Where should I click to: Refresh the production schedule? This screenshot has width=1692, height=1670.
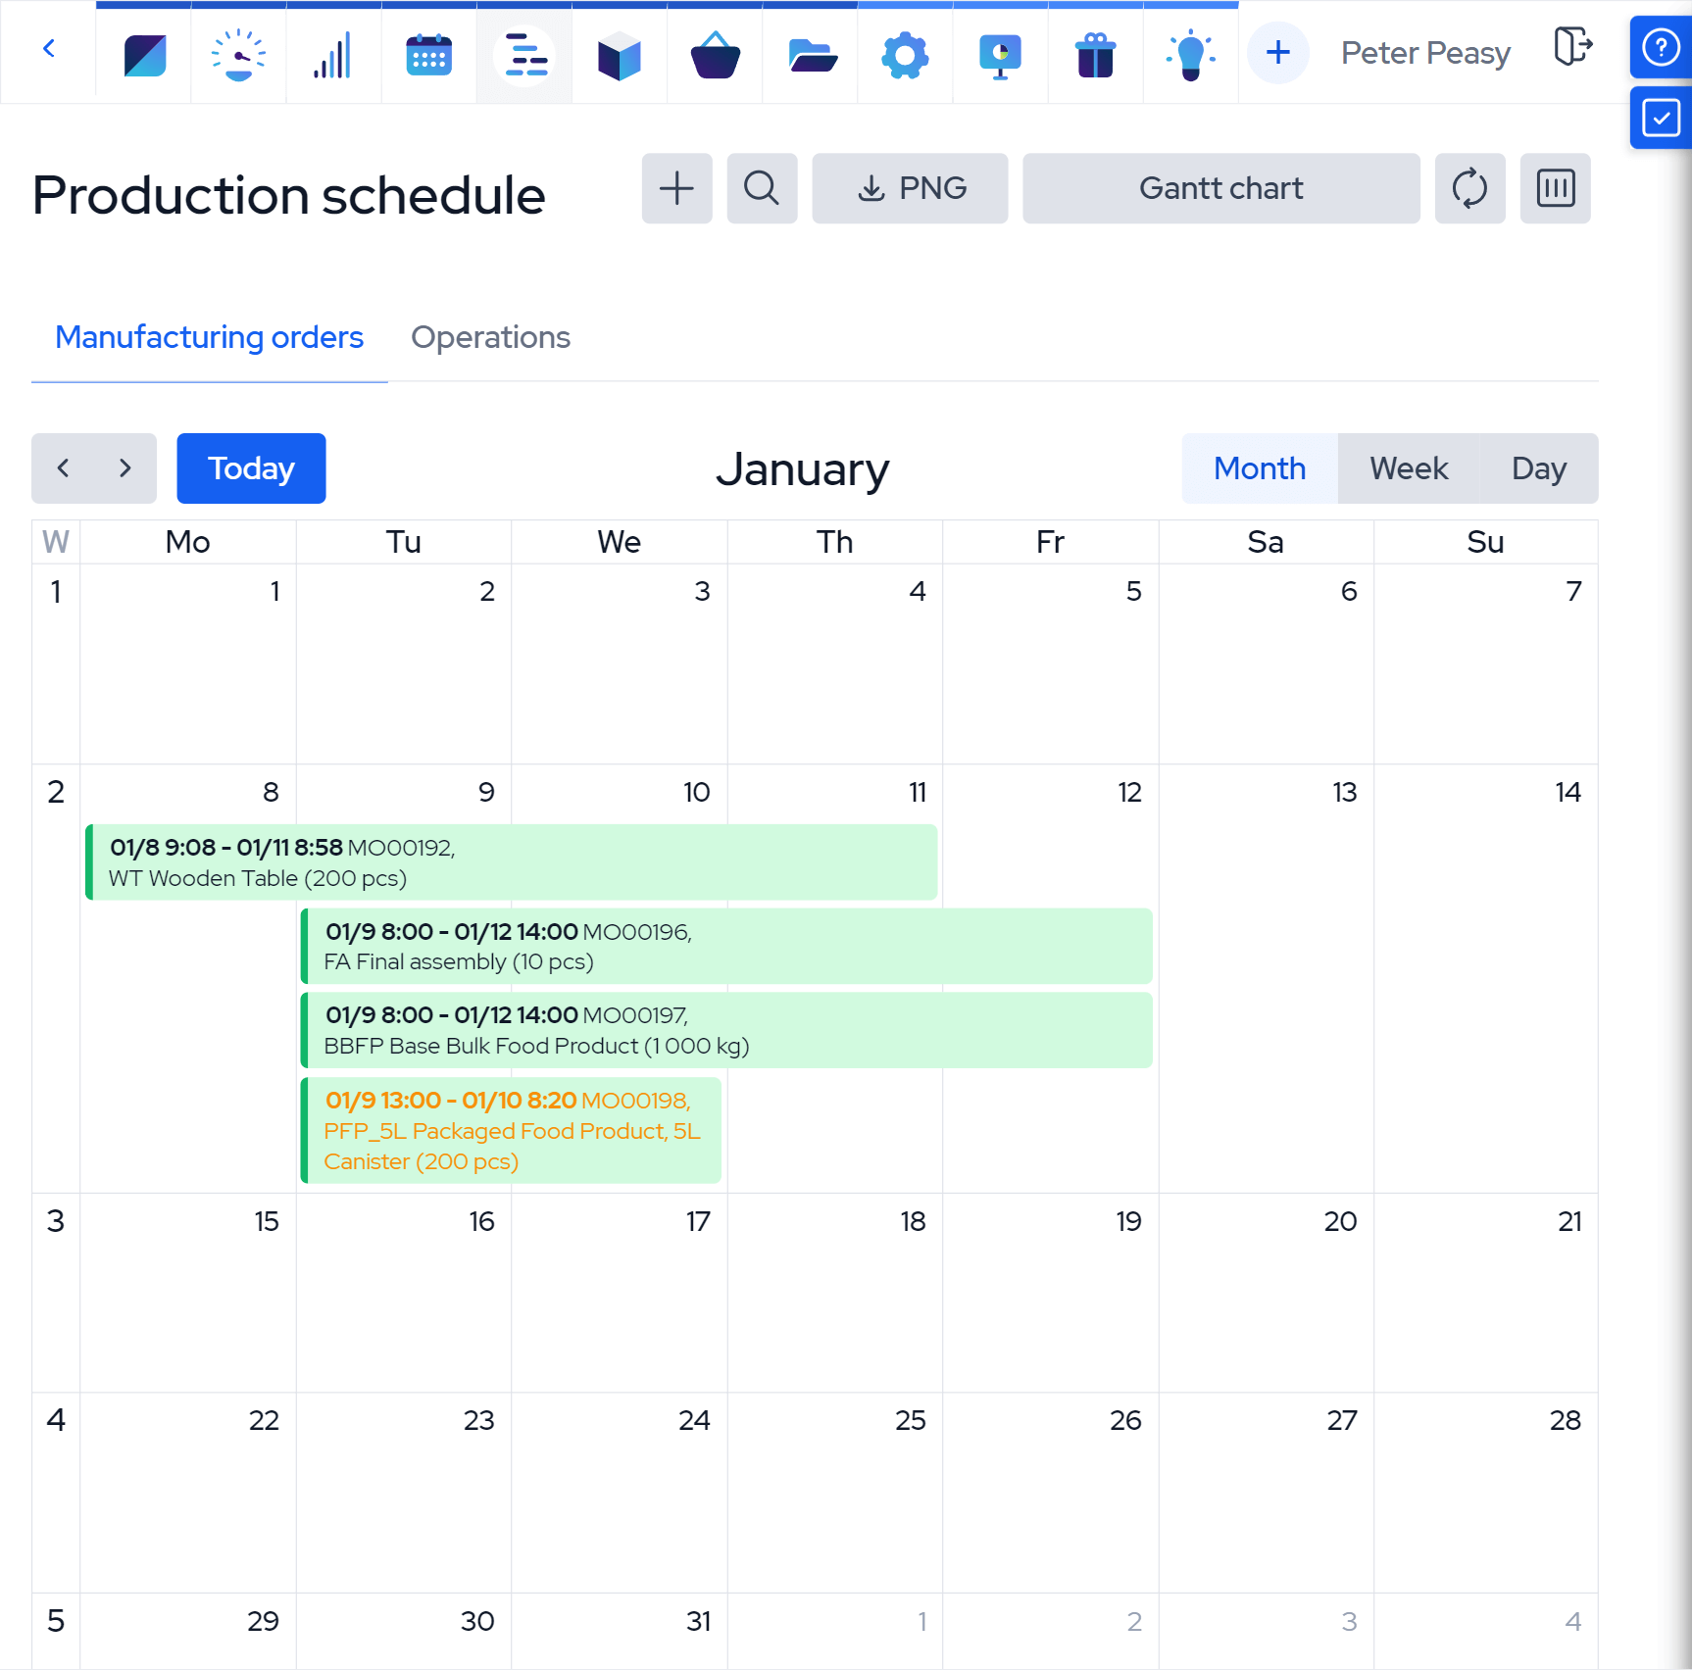point(1469,188)
